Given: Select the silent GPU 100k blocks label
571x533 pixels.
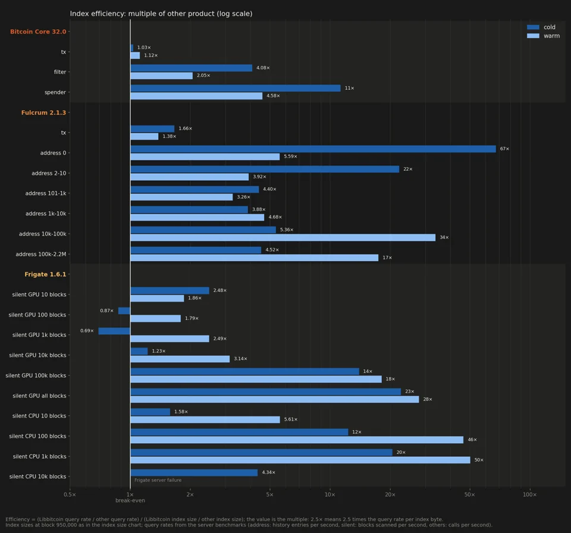Looking at the screenshot, I should point(36,375).
